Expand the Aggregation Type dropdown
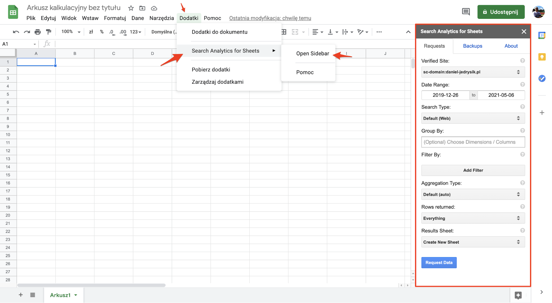 pos(472,194)
